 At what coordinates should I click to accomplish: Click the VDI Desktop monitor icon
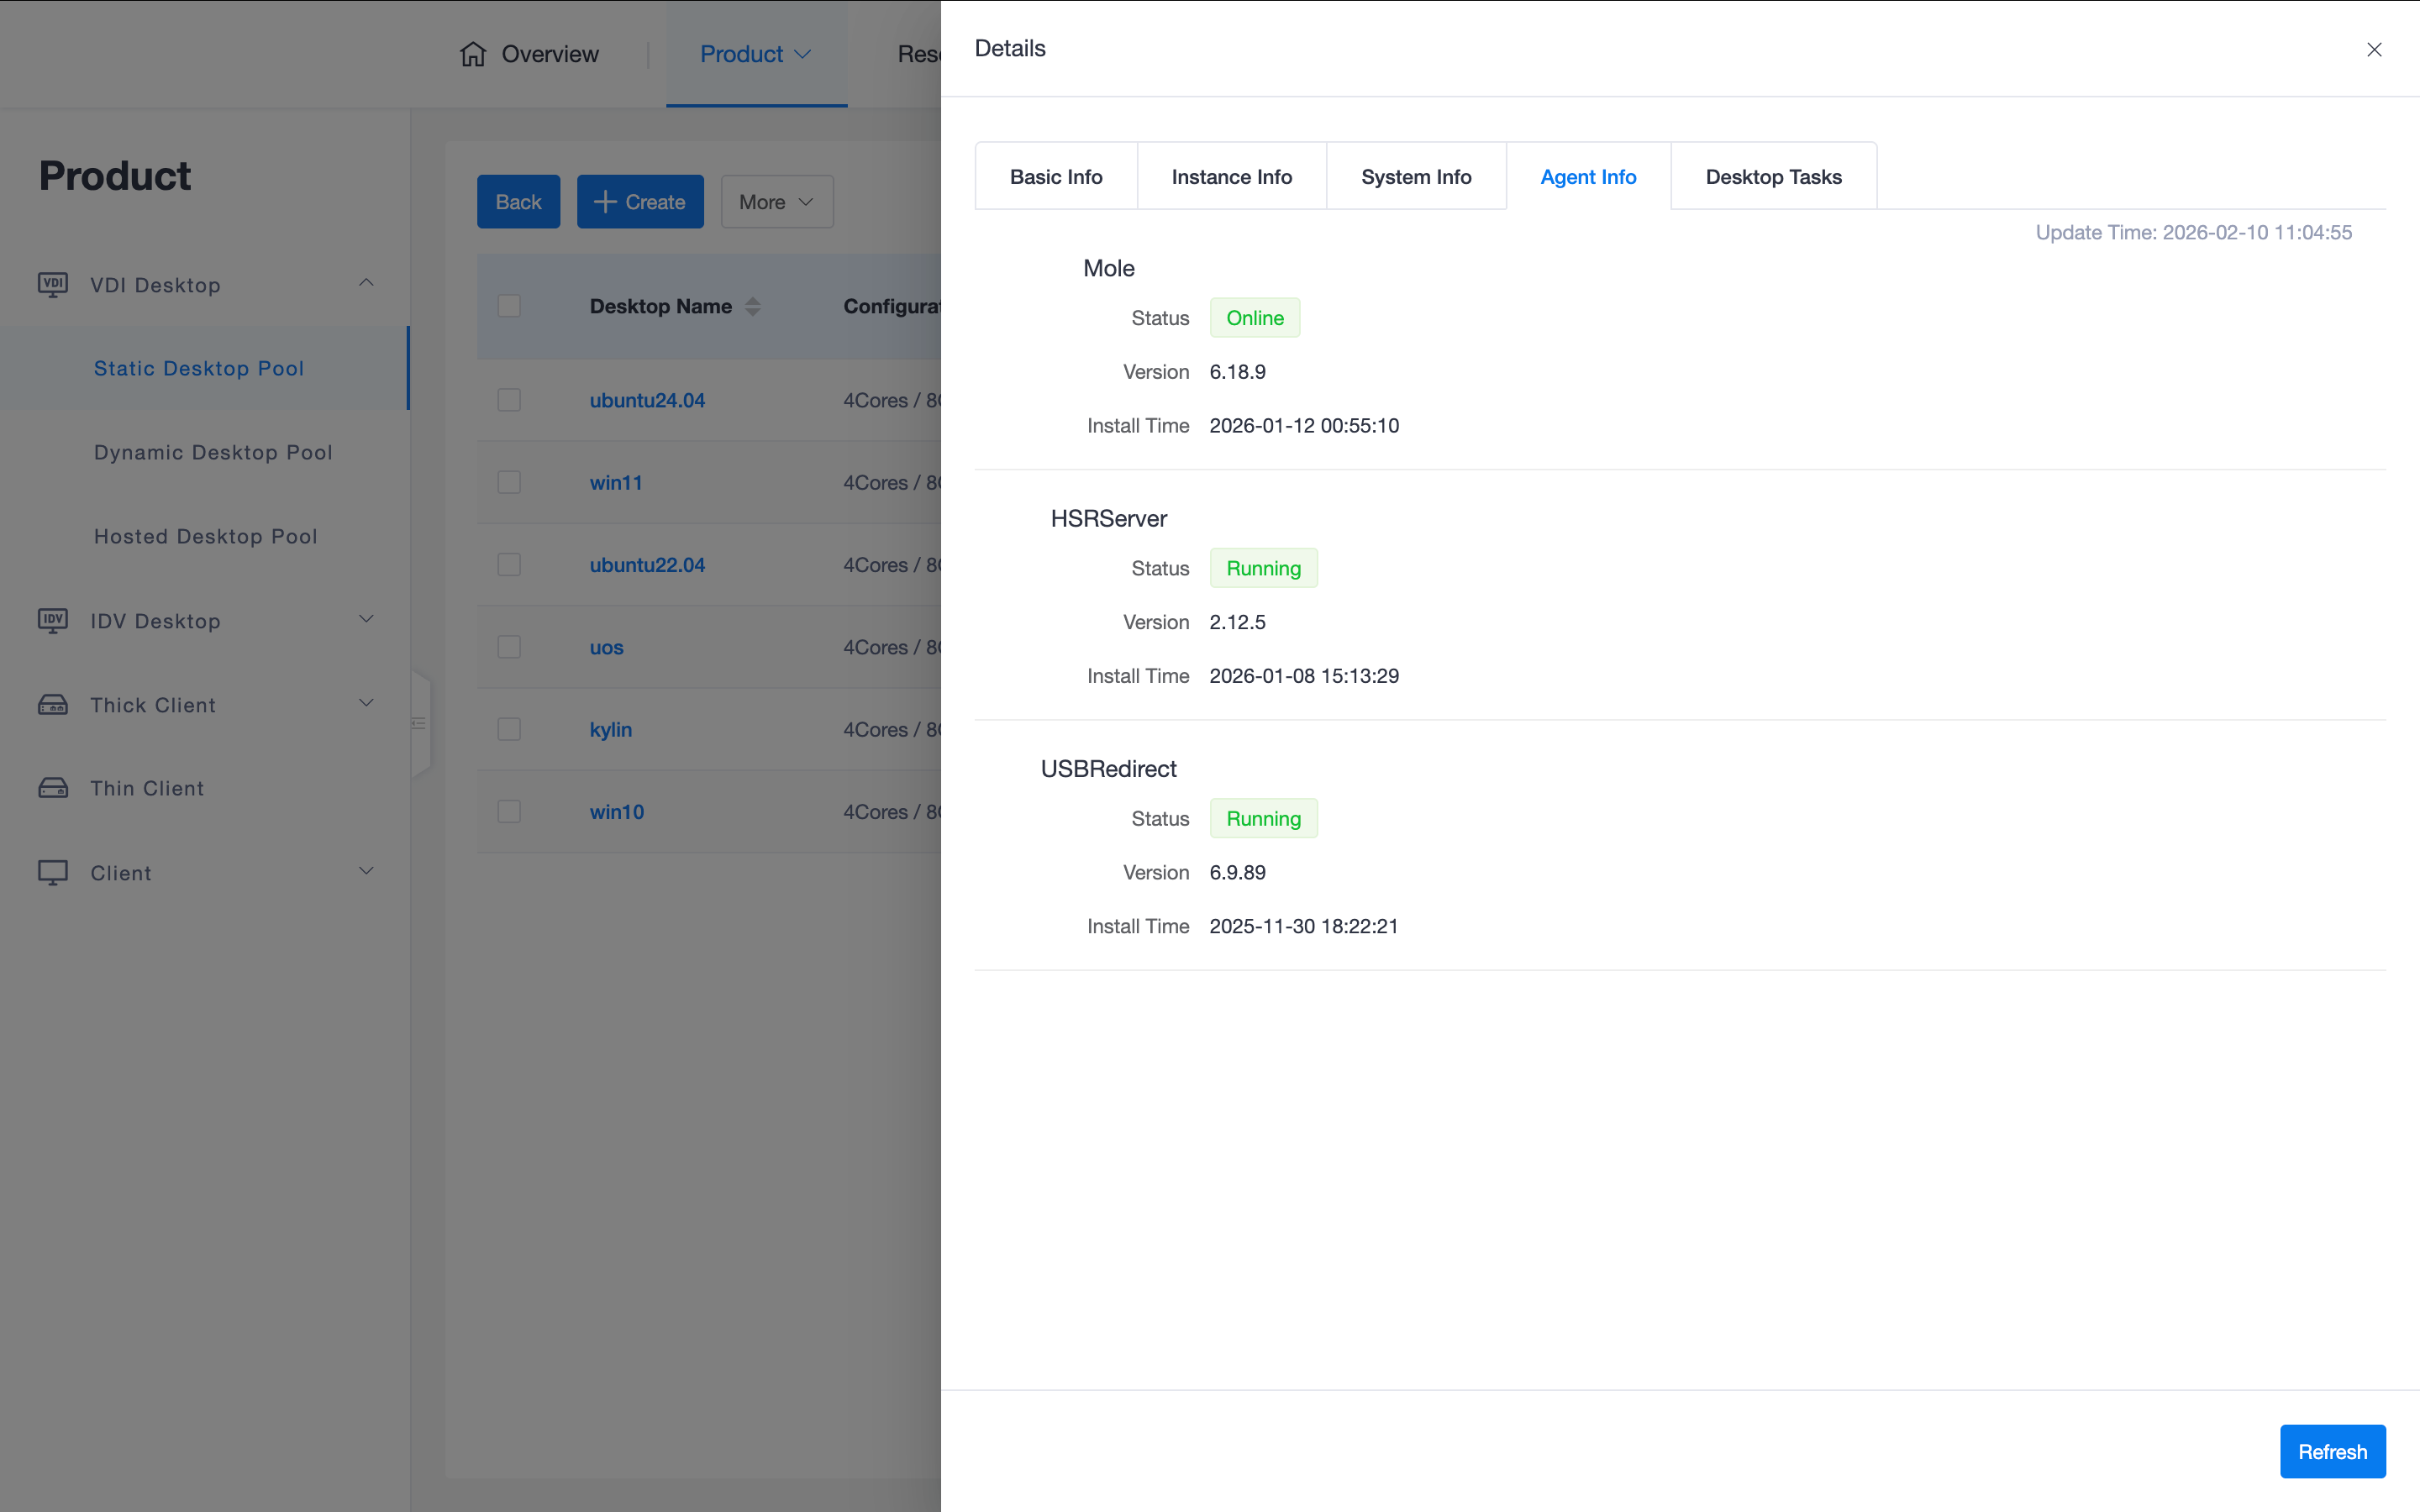[x=53, y=285]
